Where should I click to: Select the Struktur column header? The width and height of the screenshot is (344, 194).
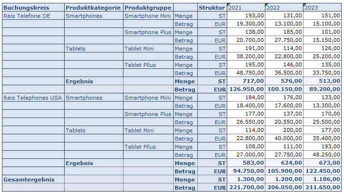pyautogui.click(x=212, y=8)
